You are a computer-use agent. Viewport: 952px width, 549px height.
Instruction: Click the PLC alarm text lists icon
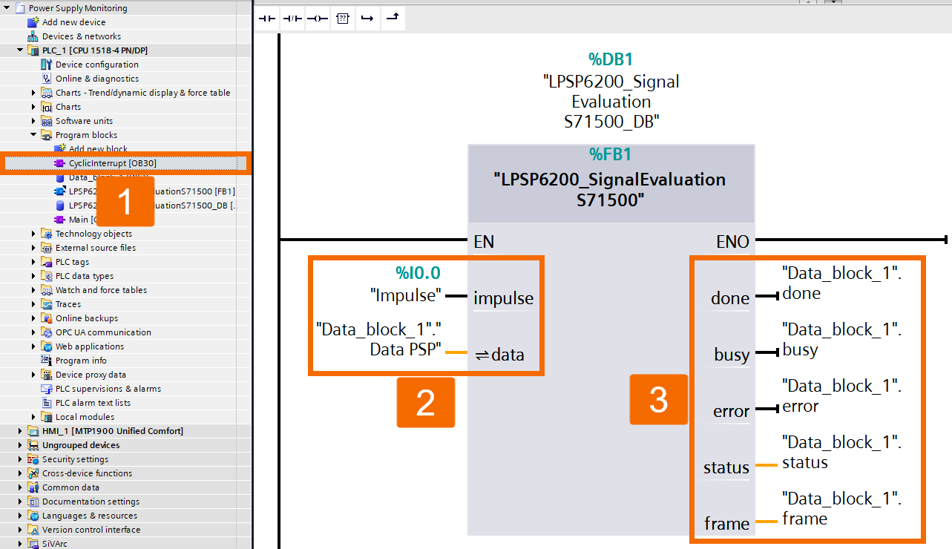[46, 403]
